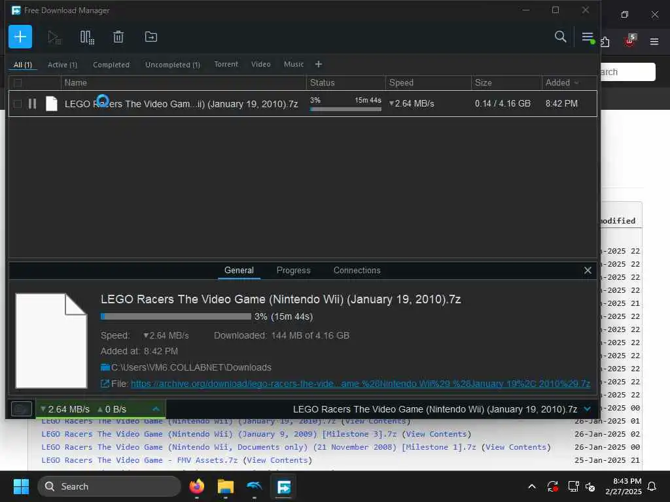670x502 pixels.
Task: Open Documents only Milestone 1 link in browser
Action: tap(258, 447)
